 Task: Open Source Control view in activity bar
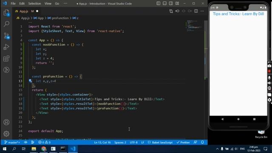click(x=6, y=35)
